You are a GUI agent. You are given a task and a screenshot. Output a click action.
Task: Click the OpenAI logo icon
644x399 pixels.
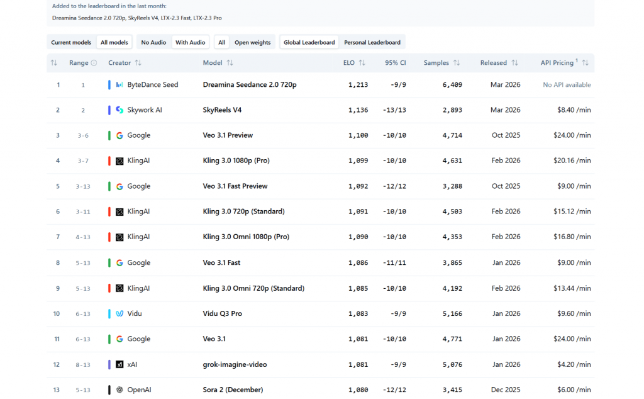click(x=119, y=390)
